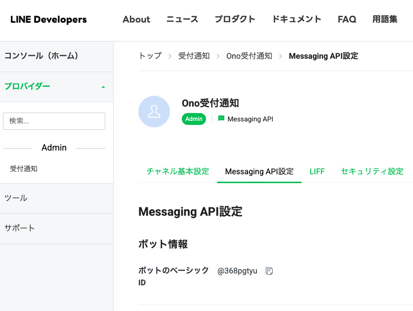
Task: Switch to セキュリティ設定 tab
Action: [372, 171]
